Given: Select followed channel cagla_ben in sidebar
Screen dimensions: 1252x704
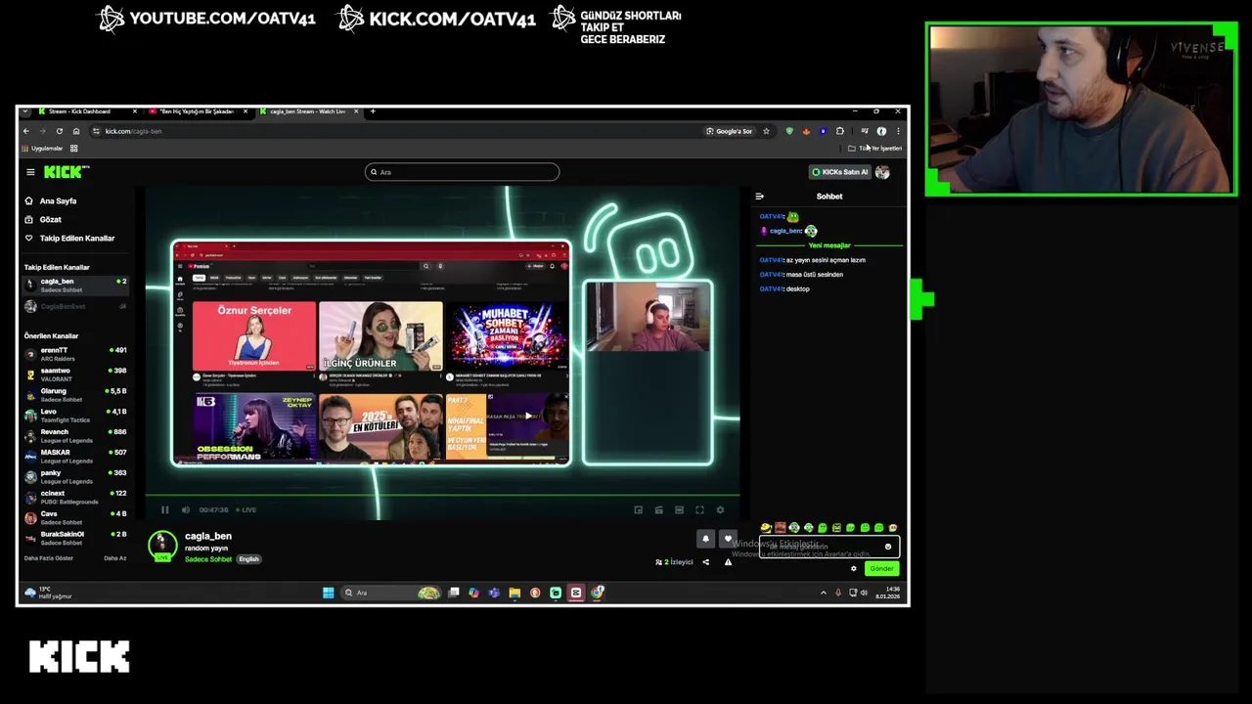Looking at the screenshot, I should (75, 285).
